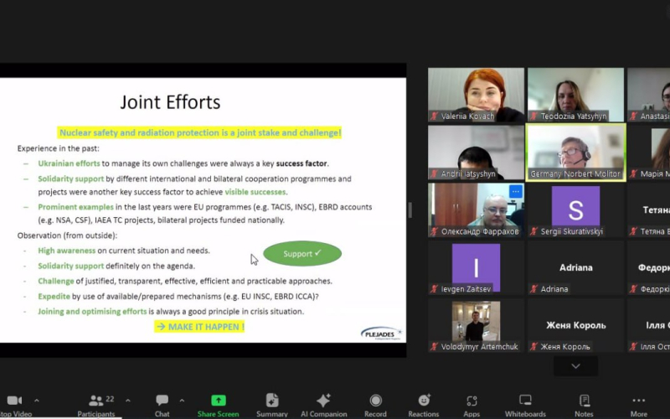Screen dimensions: 670x419
Task: Click 'Challenge' green text on slide
Action: (x=56, y=281)
